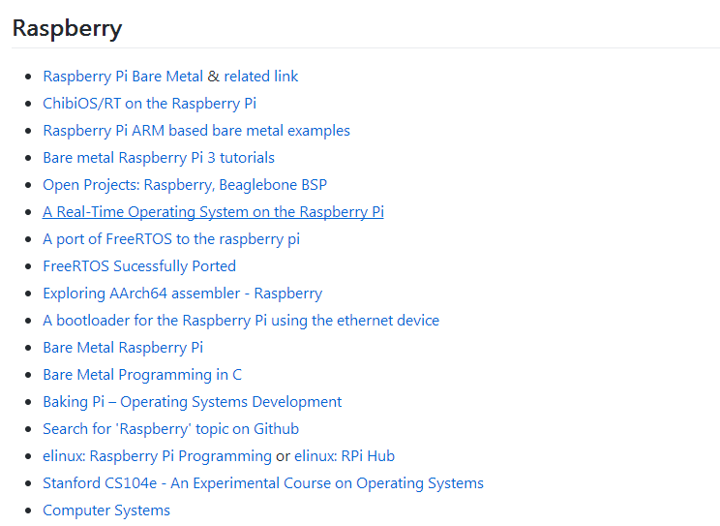Open the Computer Systems link
The width and height of the screenshot is (720, 526).
click(x=106, y=511)
